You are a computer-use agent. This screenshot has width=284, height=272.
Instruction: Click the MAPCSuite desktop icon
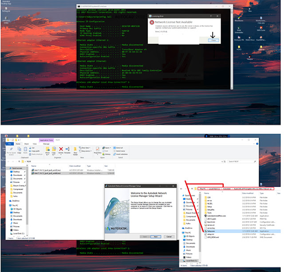tap(261, 29)
